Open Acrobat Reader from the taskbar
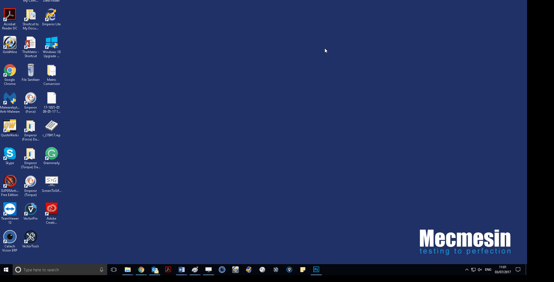The image size is (554, 282). [168, 270]
